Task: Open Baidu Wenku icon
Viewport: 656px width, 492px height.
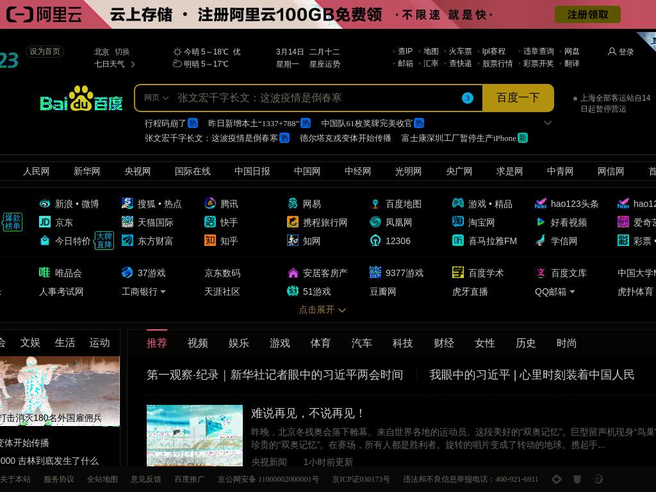Action: pos(541,272)
